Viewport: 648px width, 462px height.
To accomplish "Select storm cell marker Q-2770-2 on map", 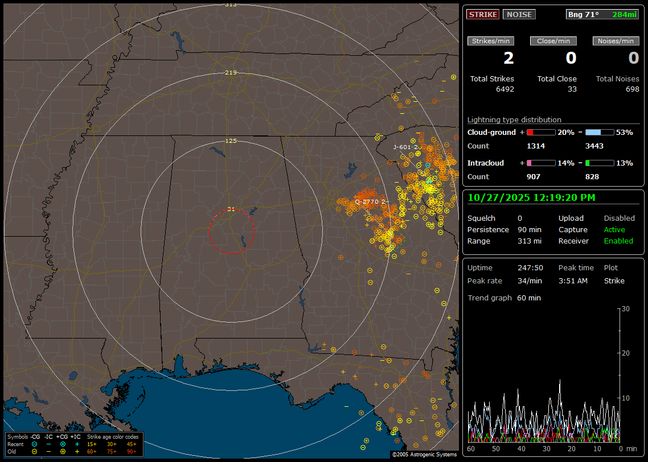I will point(370,202).
